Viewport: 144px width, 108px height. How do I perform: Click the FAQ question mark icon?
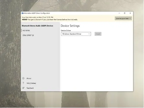(x=23, y=83)
